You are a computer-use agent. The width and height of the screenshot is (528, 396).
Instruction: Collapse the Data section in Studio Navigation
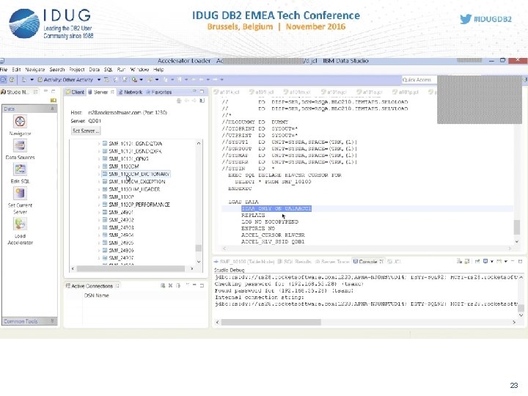52,109
